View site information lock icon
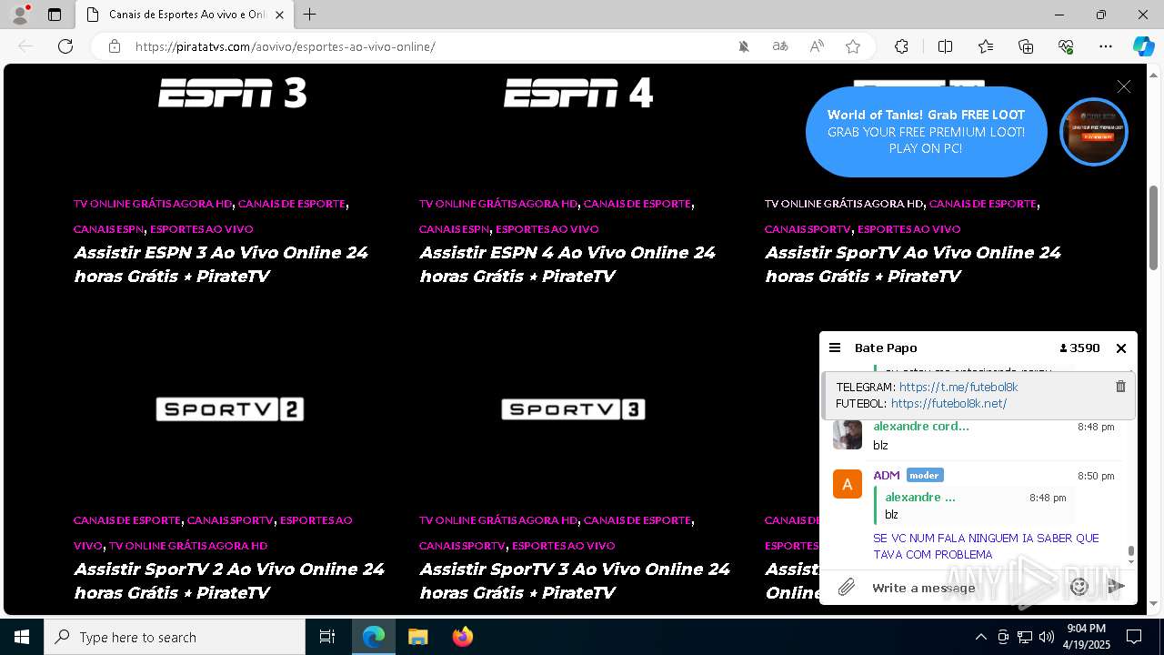The width and height of the screenshot is (1164, 655). coord(114,46)
